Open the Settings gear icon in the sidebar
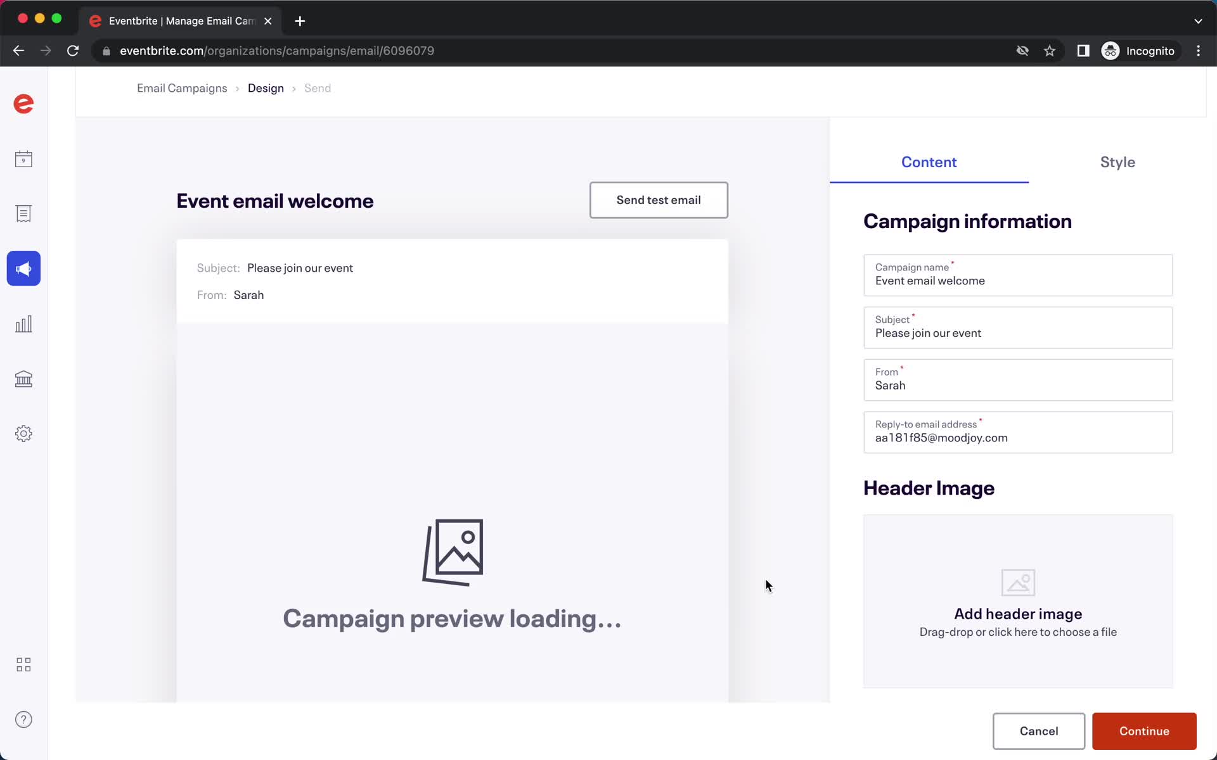The height and width of the screenshot is (760, 1217). tap(23, 434)
